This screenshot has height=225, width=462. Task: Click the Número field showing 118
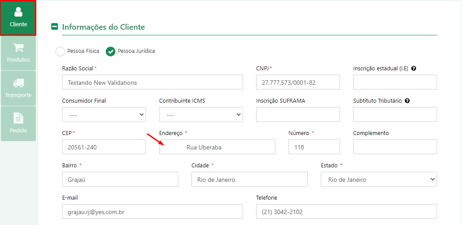click(x=314, y=147)
